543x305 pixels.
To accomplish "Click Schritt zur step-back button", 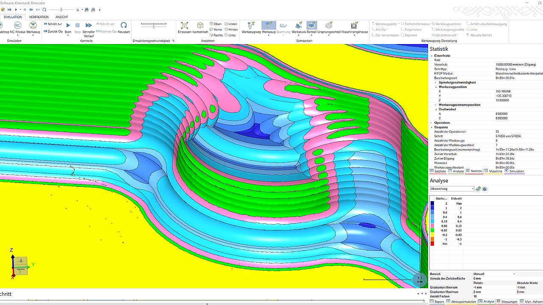I will pyautogui.click(x=53, y=24).
